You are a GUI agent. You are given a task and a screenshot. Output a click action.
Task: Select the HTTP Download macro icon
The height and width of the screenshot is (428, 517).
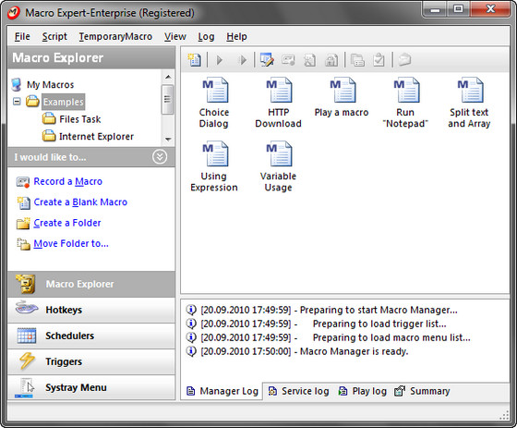pyautogui.click(x=279, y=90)
